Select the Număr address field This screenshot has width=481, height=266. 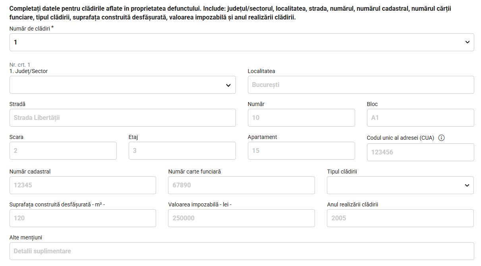coord(301,118)
